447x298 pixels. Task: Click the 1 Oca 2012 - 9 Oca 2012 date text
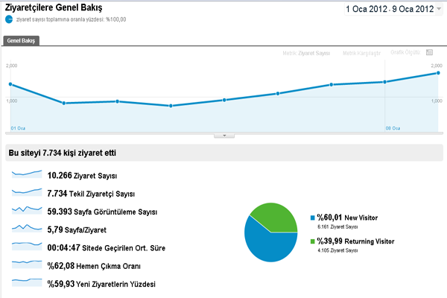pyautogui.click(x=389, y=10)
